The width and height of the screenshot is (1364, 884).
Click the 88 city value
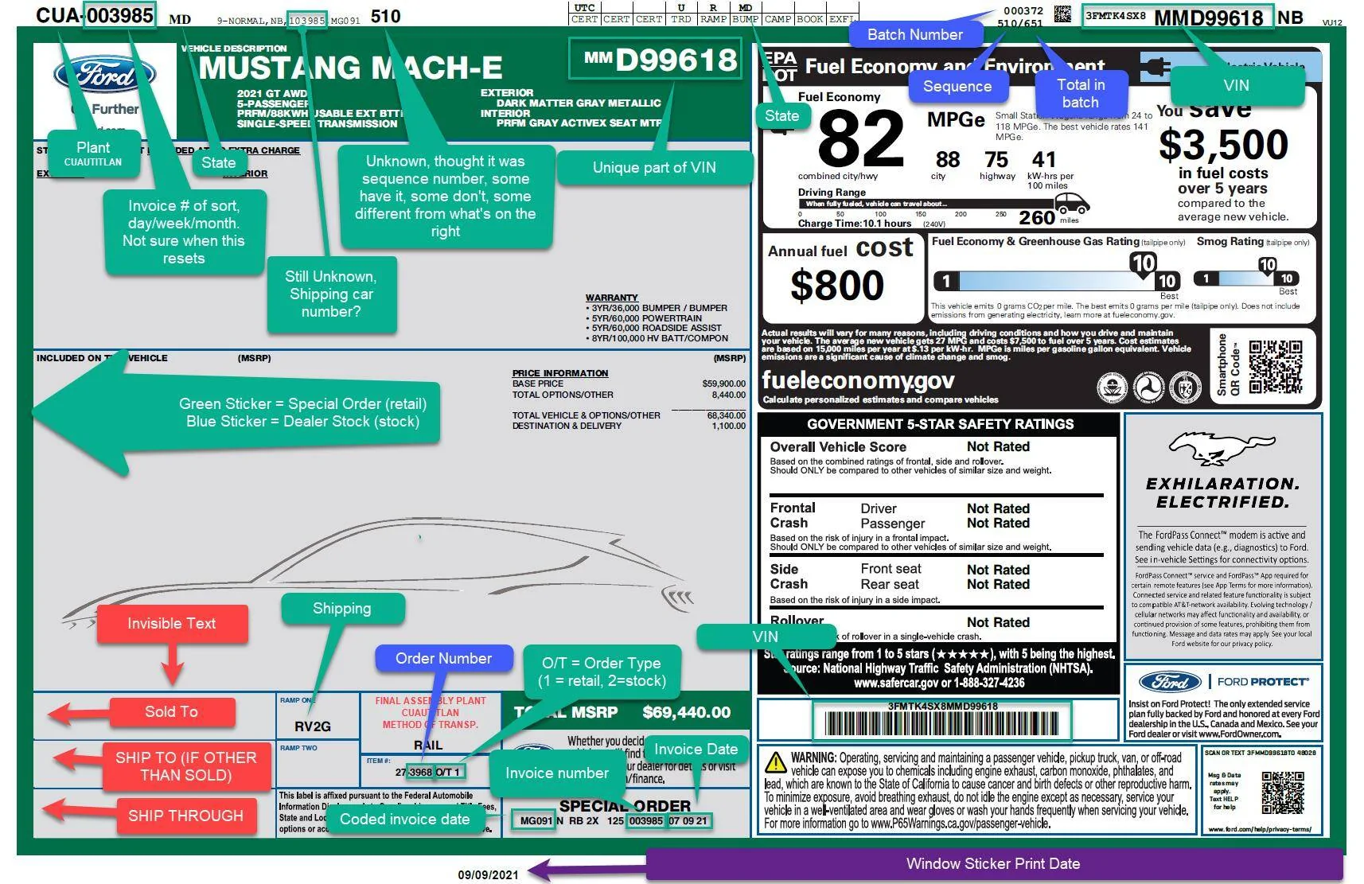coord(947,160)
